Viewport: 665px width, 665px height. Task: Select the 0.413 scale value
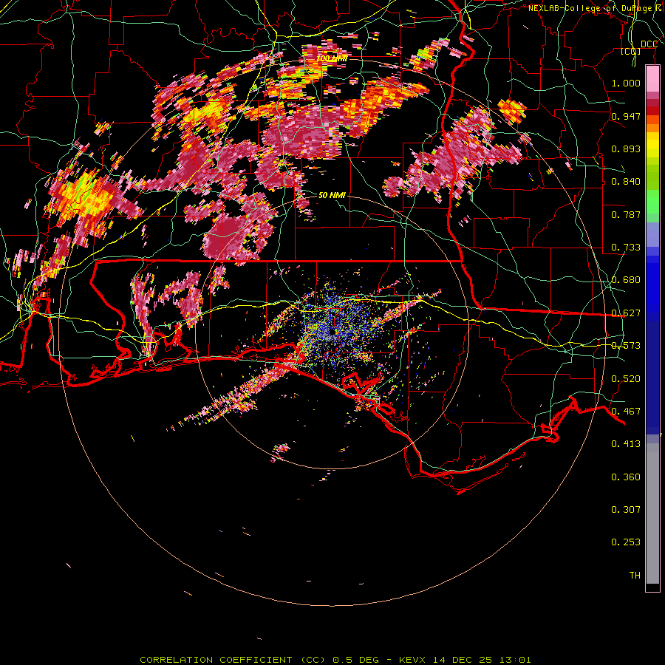626,444
